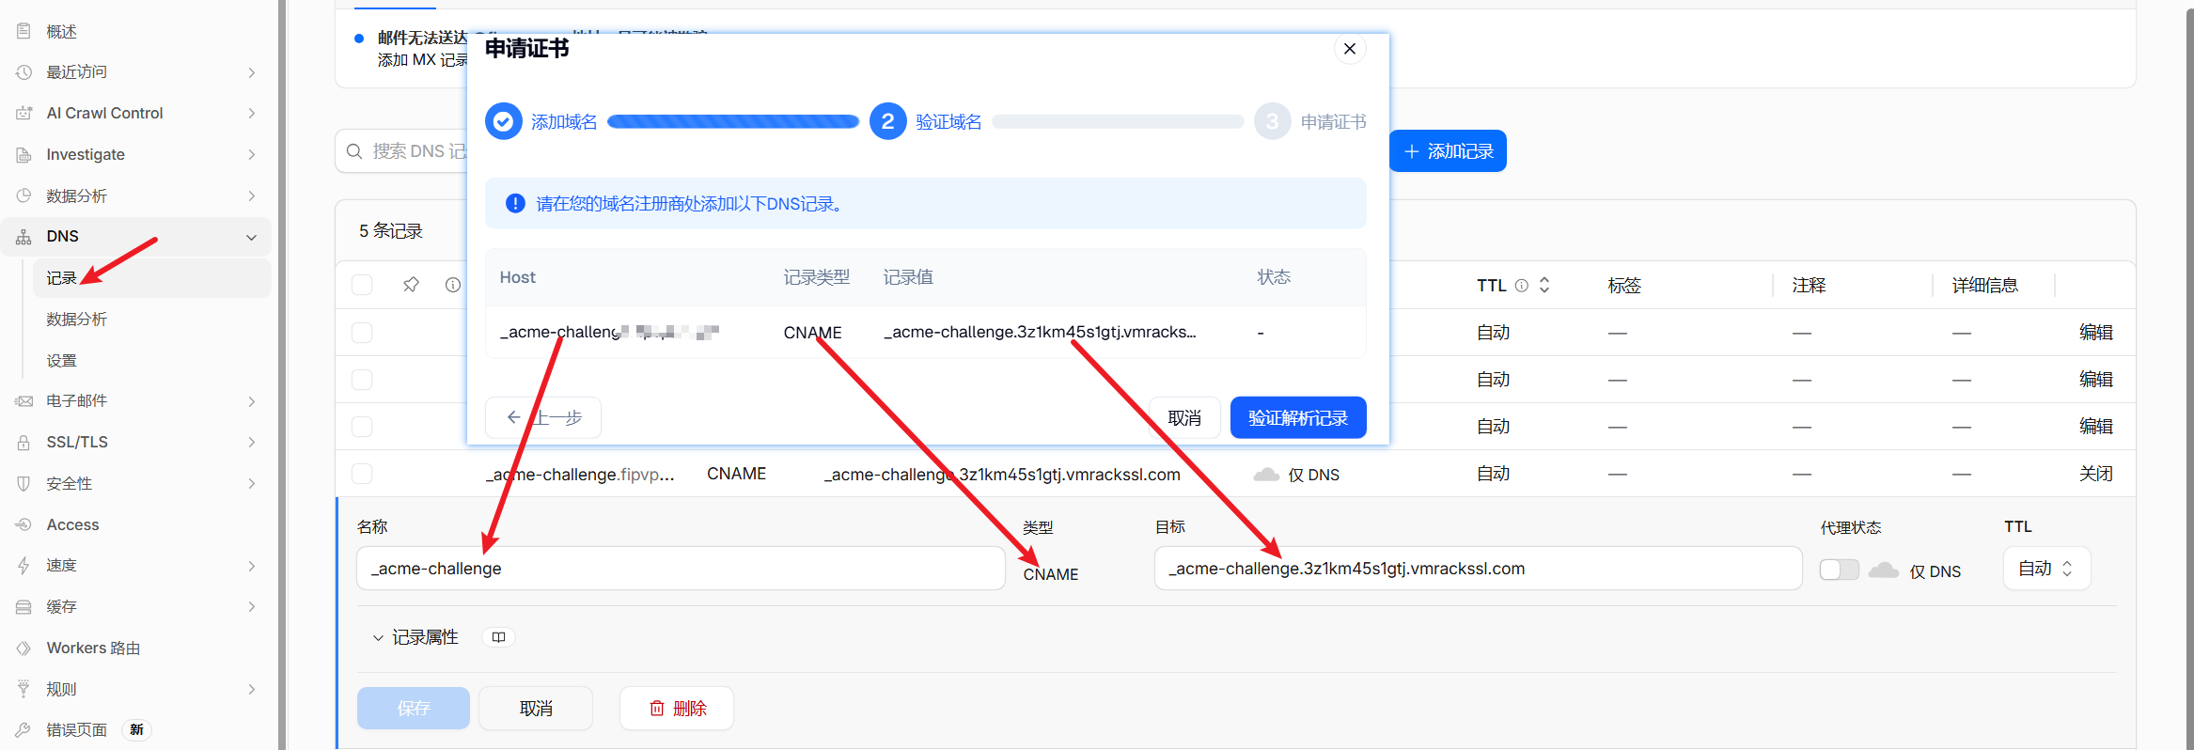Click the 保存 button

pos(414,708)
